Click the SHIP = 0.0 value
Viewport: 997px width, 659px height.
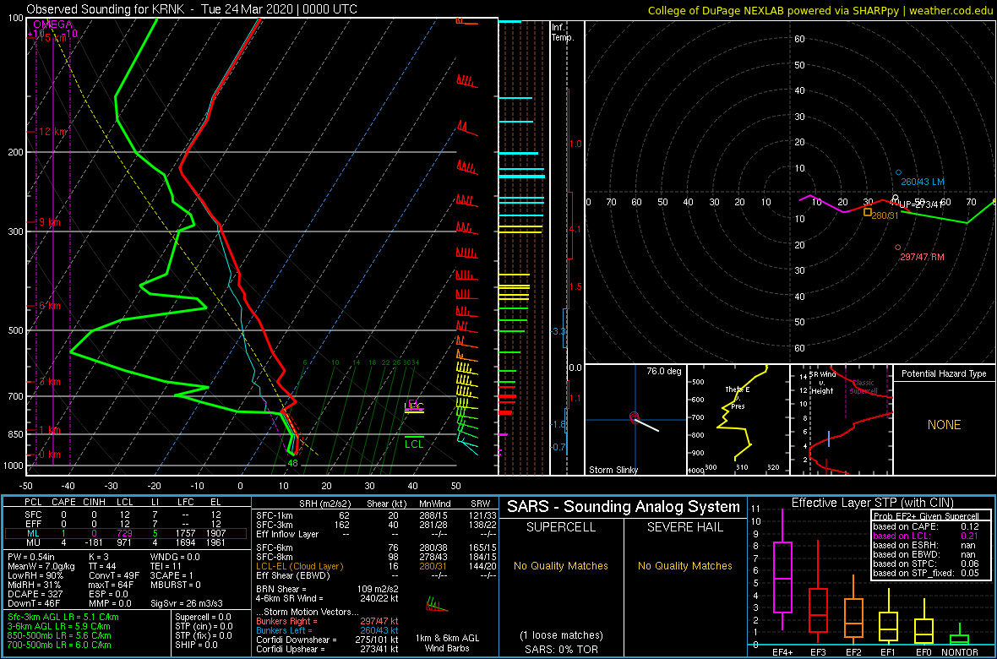[197, 645]
